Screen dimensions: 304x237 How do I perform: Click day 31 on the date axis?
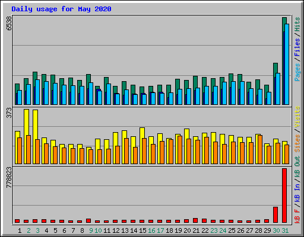pyautogui.click(x=285, y=230)
